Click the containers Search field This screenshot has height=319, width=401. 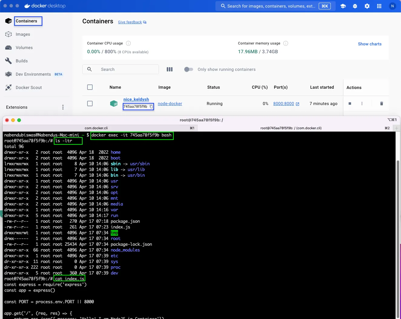[x=120, y=69]
